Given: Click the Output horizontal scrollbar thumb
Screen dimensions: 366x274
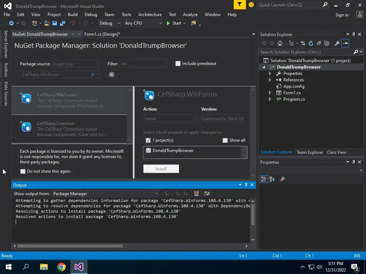Looking at the screenshot, I should pos(70,246).
